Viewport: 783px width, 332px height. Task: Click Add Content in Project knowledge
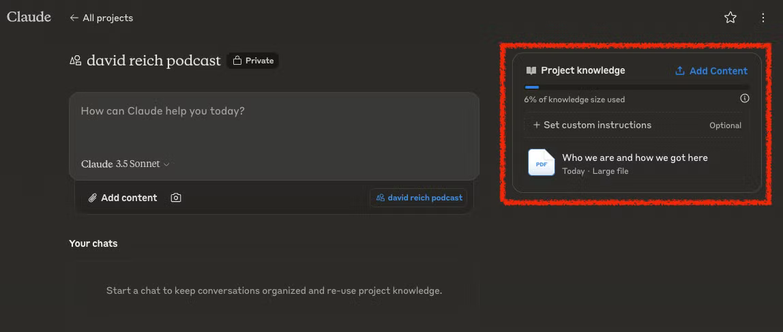click(x=711, y=71)
